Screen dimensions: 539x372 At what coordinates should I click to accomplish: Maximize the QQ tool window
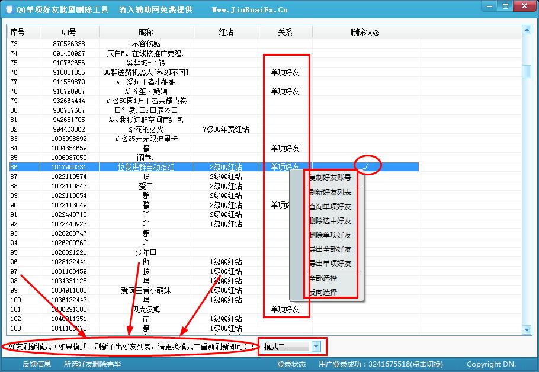505,6
